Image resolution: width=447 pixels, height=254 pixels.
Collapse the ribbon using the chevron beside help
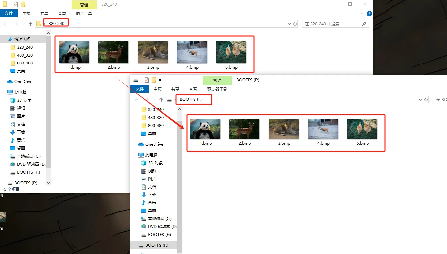click(362, 14)
